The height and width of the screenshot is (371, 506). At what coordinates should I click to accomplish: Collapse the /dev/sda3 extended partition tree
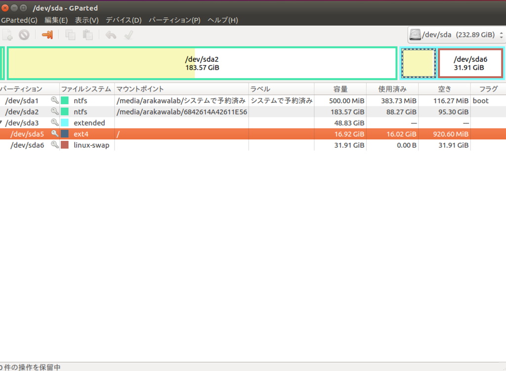[x=1, y=123]
